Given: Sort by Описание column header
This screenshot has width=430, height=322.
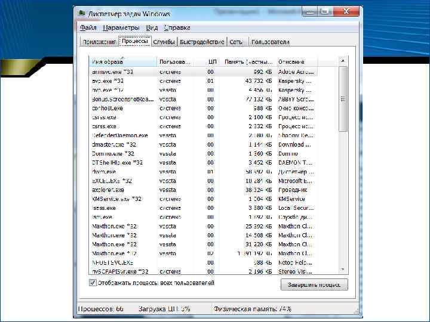Looking at the screenshot, I should pos(297,62).
